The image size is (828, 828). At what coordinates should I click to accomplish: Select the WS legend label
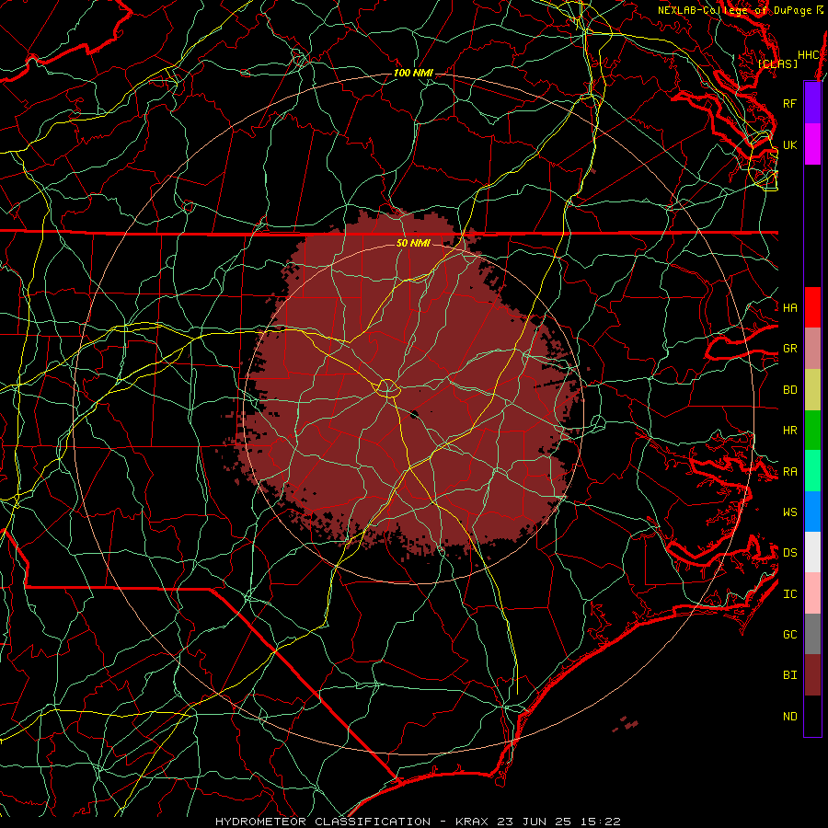790,512
